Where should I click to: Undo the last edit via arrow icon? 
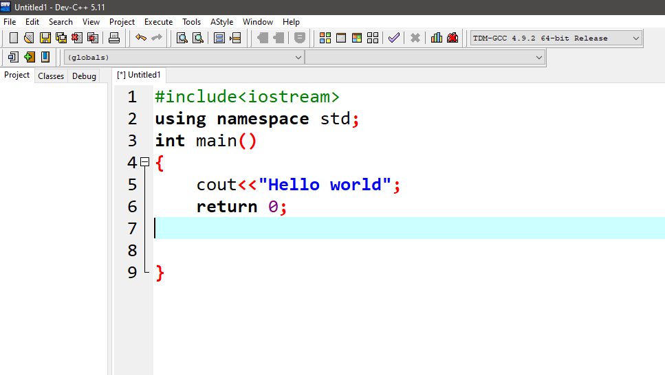(x=141, y=38)
